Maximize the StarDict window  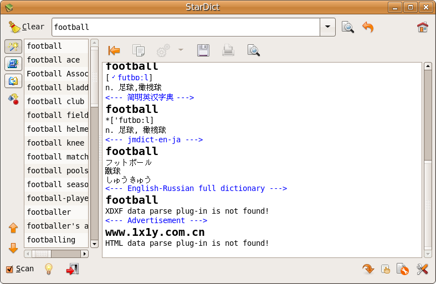pos(411,8)
